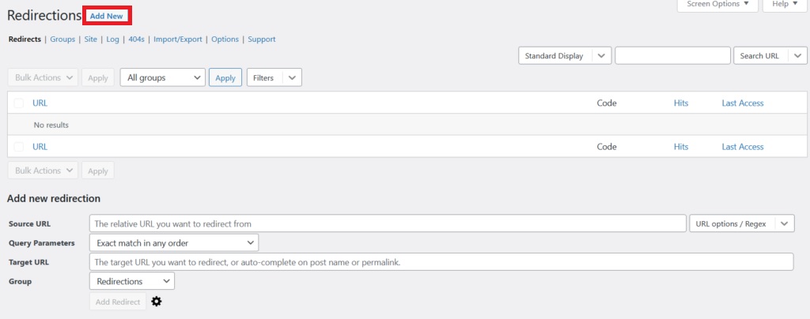810x319 pixels.
Task: Click the Code column header text
Action: coord(607,103)
